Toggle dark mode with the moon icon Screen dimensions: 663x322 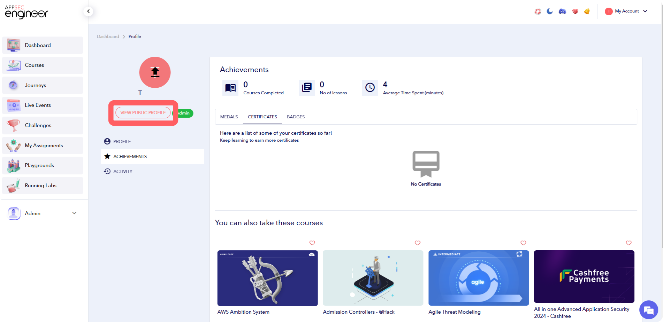(550, 11)
